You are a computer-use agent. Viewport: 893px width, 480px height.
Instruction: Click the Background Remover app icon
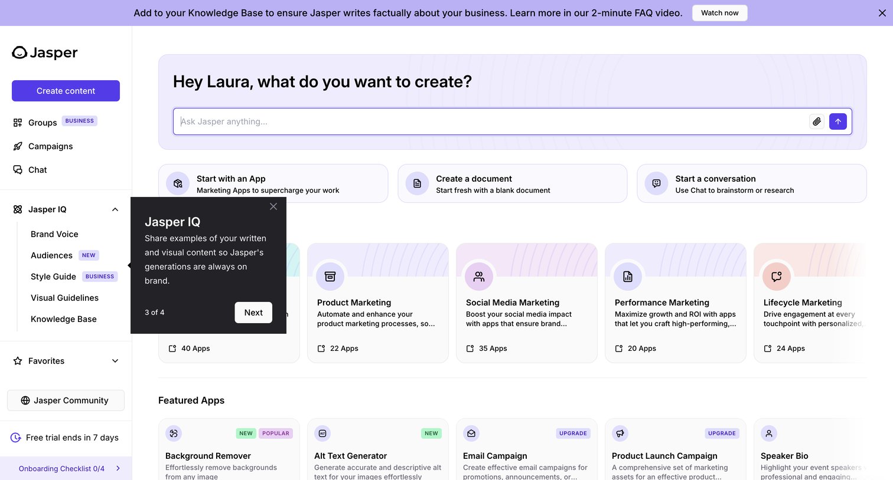(174, 433)
